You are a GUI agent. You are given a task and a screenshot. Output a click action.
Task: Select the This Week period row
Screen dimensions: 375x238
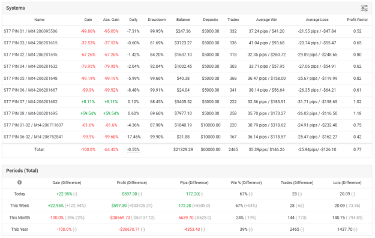click(187, 206)
